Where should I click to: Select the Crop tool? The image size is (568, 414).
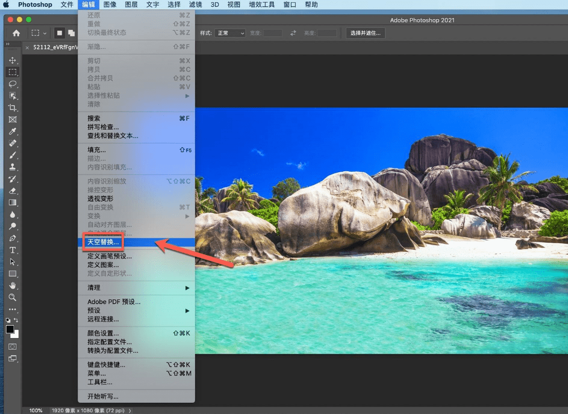pos(12,107)
